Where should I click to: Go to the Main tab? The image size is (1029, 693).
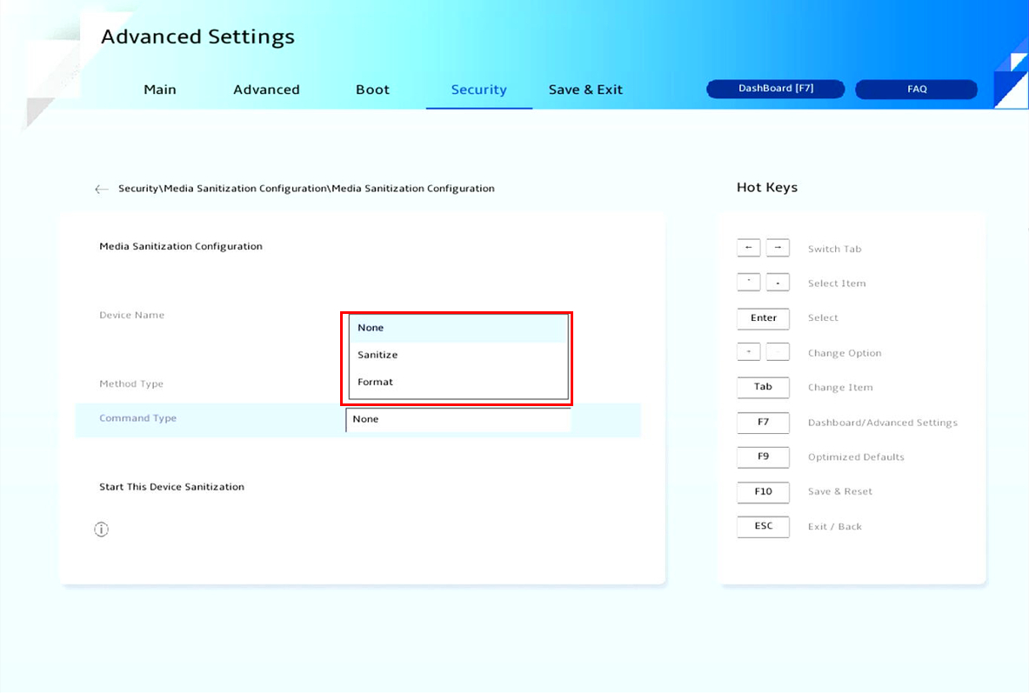click(x=160, y=90)
